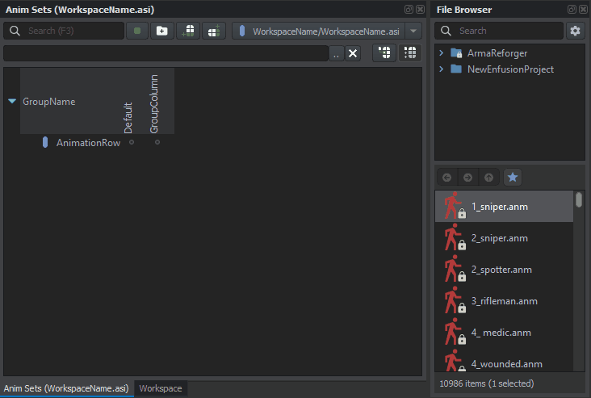Click the GroupColumn column header
The height and width of the screenshot is (398, 591).
click(x=153, y=103)
